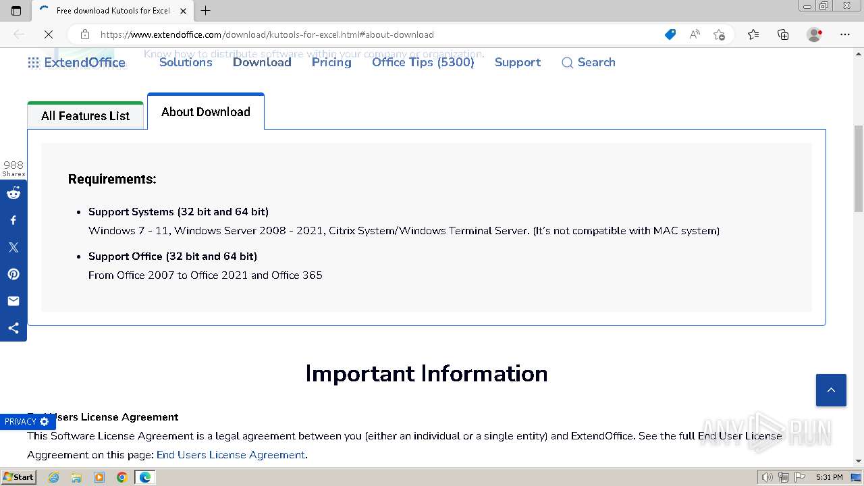Open the ExtendOffice apps grid icon

[x=33, y=63]
